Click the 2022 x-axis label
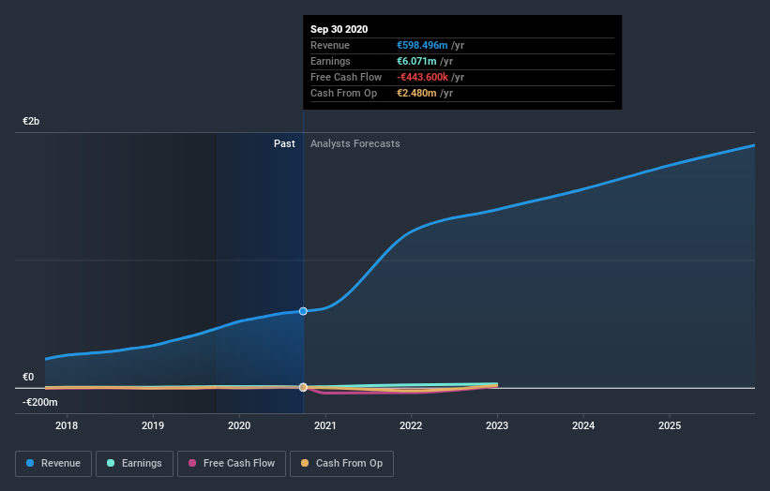Screen dimensions: 770x491 point(411,425)
